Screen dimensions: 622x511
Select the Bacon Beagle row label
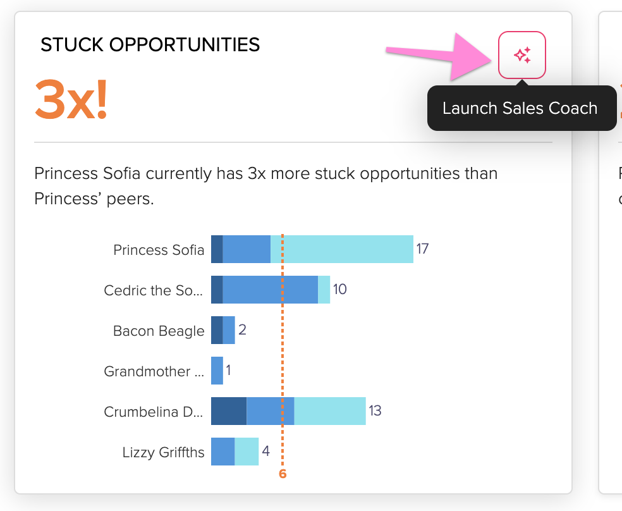(x=159, y=331)
